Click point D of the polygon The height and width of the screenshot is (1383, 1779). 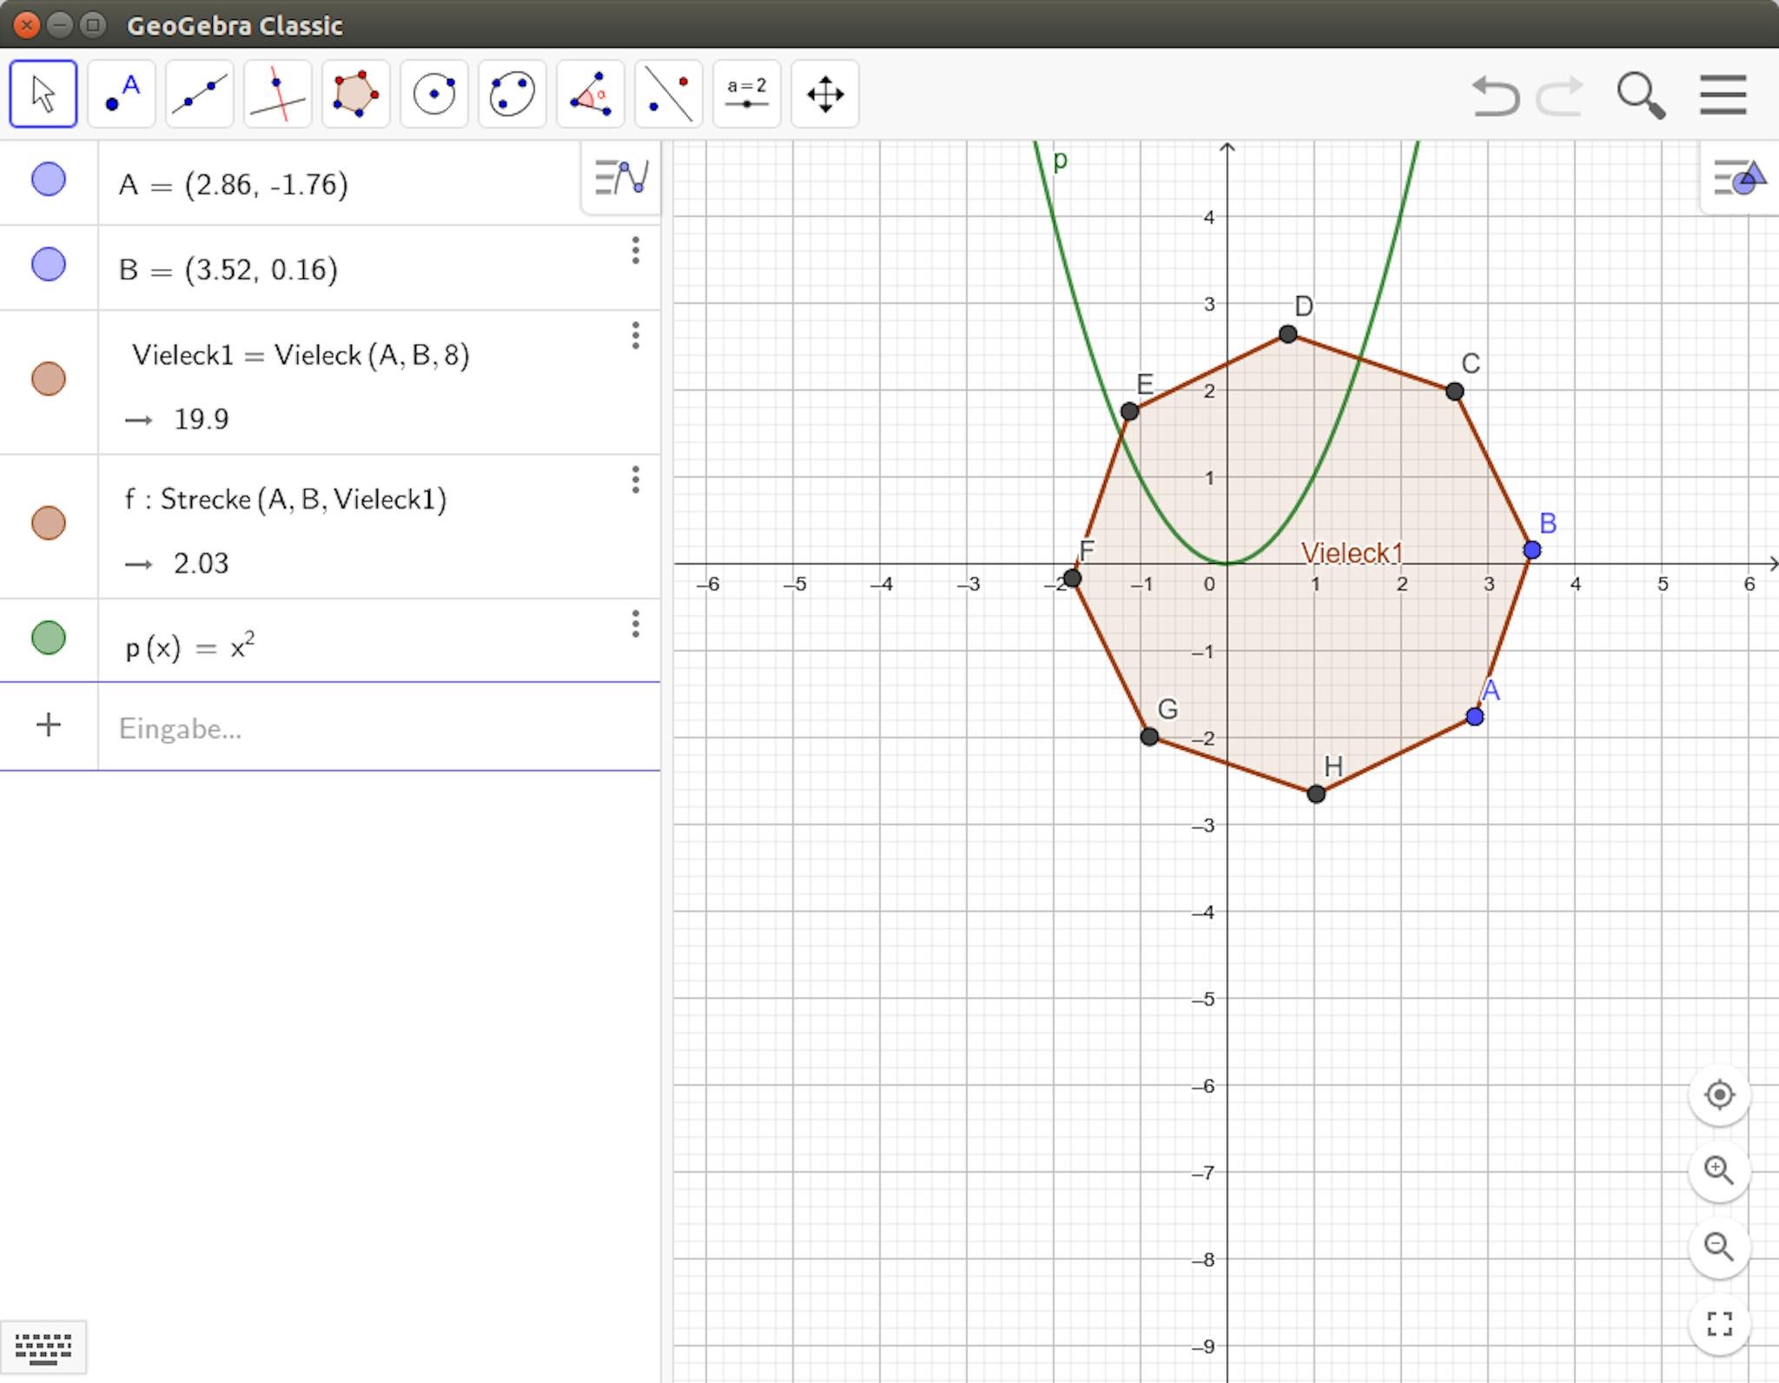(x=1288, y=334)
